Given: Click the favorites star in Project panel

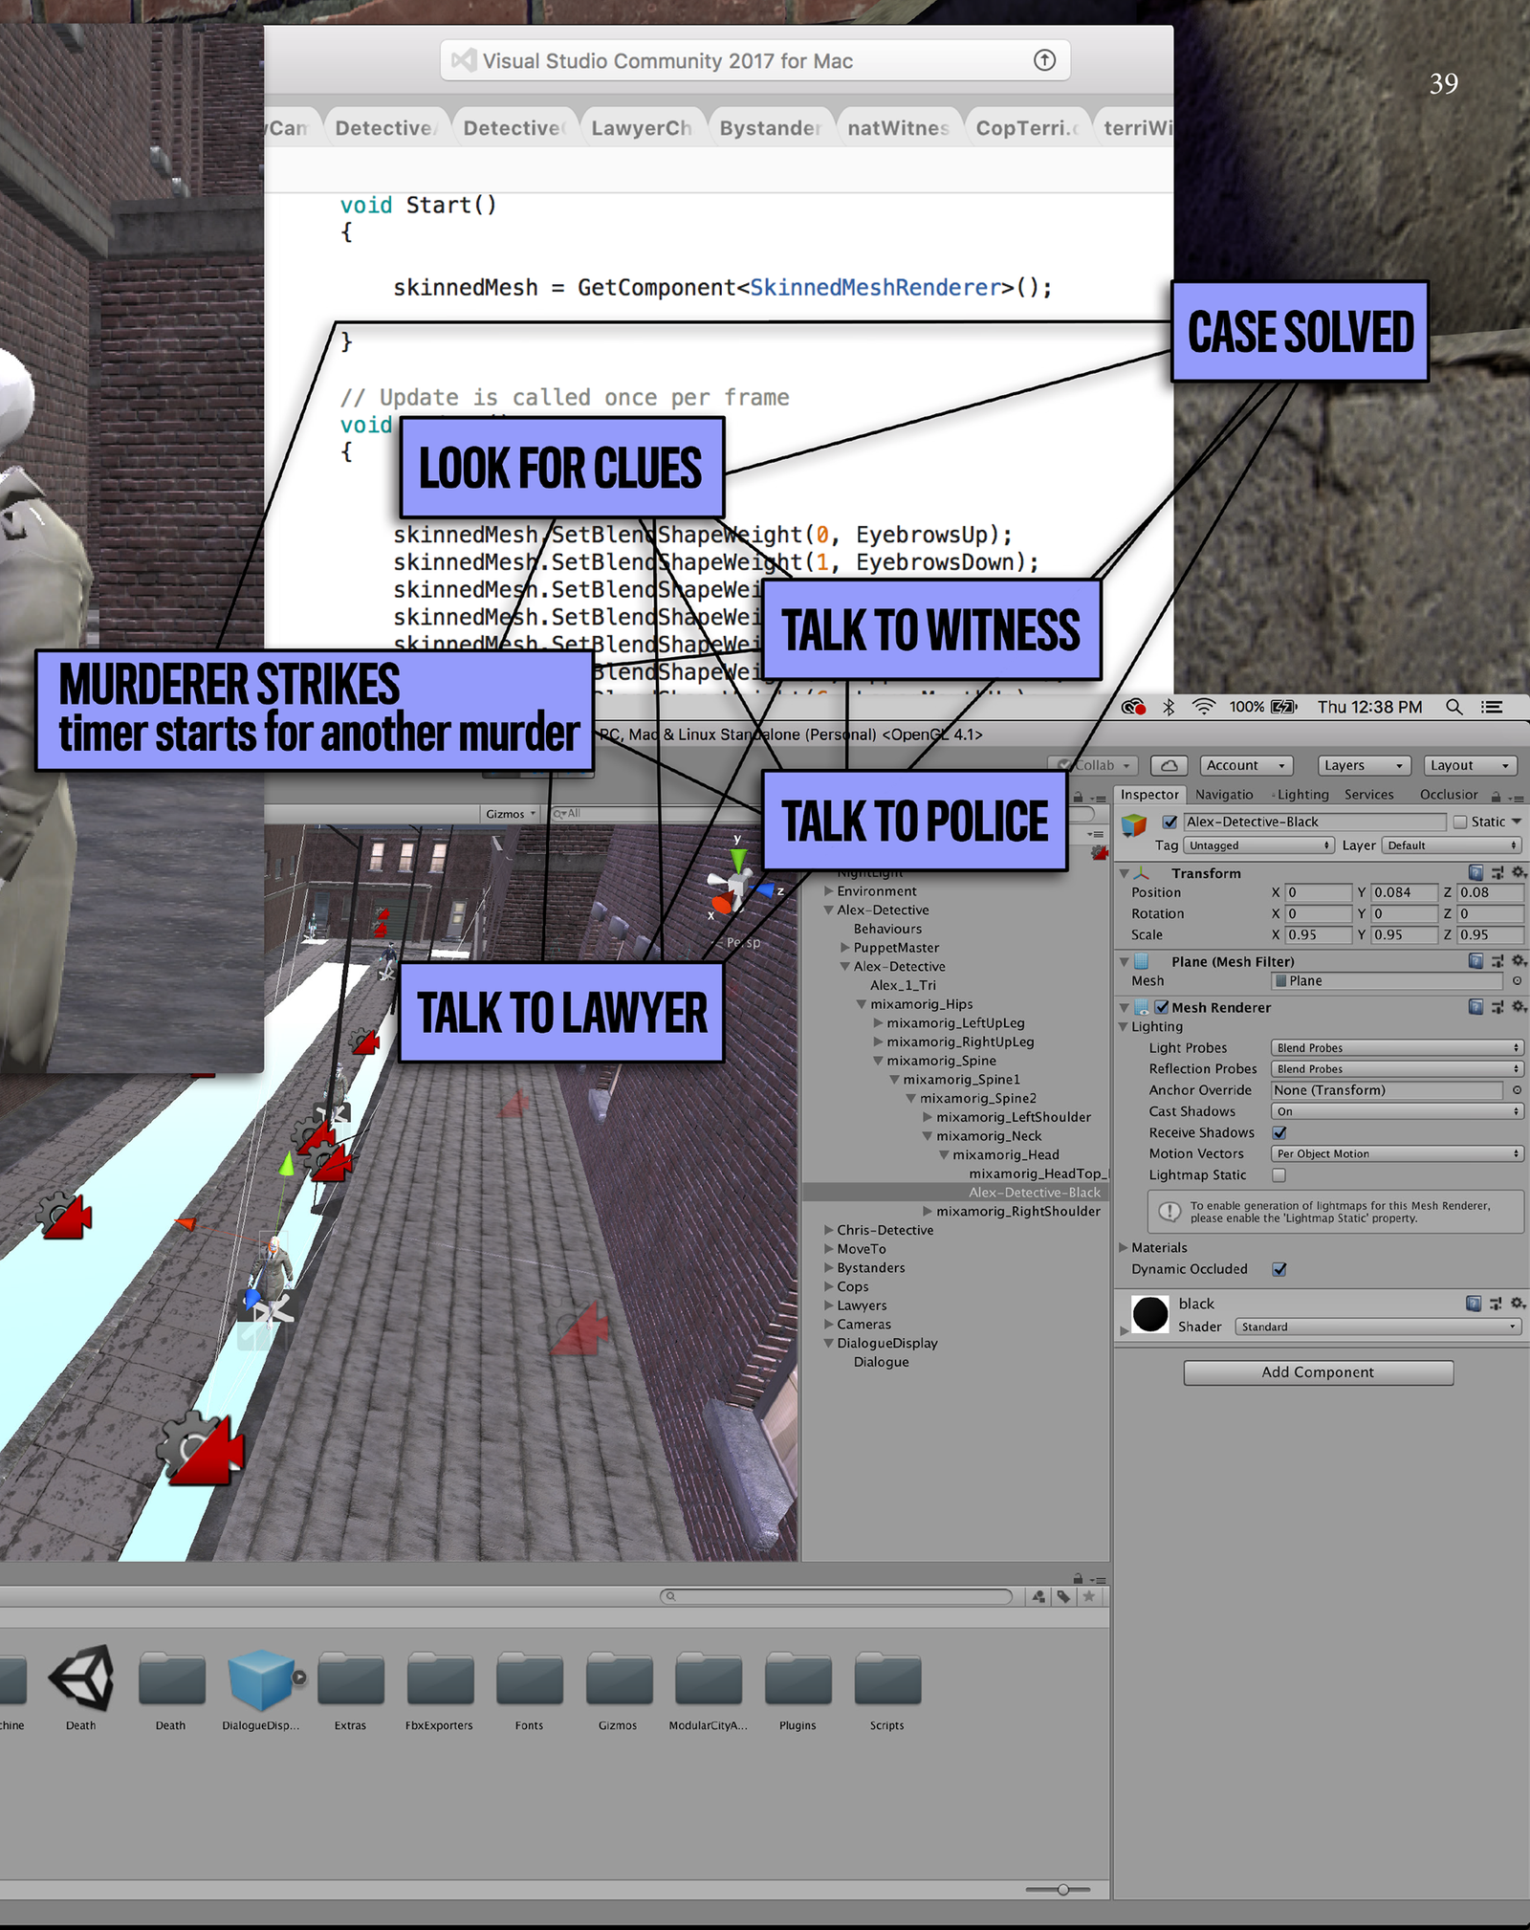Looking at the screenshot, I should point(1088,1596).
